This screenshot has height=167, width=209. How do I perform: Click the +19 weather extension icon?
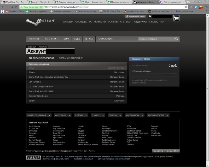pyautogui.click(x=201, y=7)
